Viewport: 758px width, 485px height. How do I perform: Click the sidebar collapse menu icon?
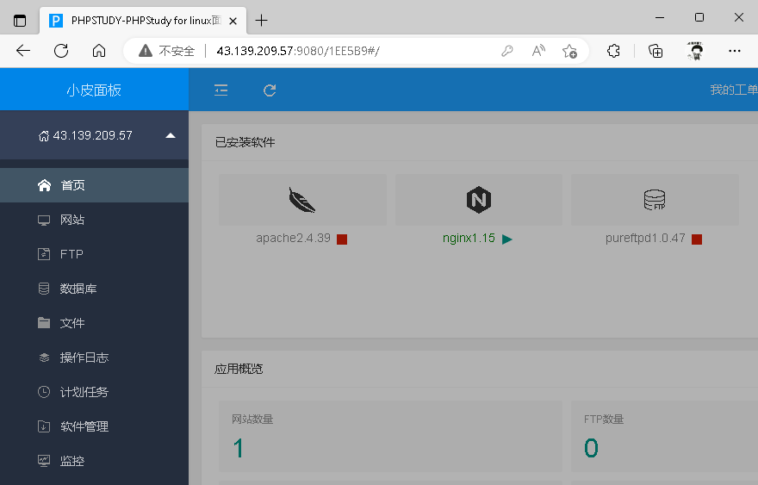[221, 90]
